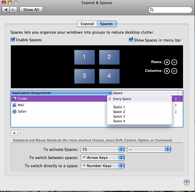Click the Space column header
195x192 pixels.
145,93
